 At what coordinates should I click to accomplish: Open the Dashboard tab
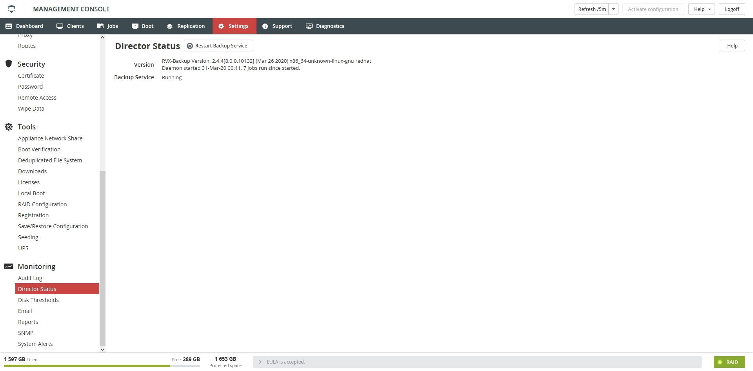[24, 26]
